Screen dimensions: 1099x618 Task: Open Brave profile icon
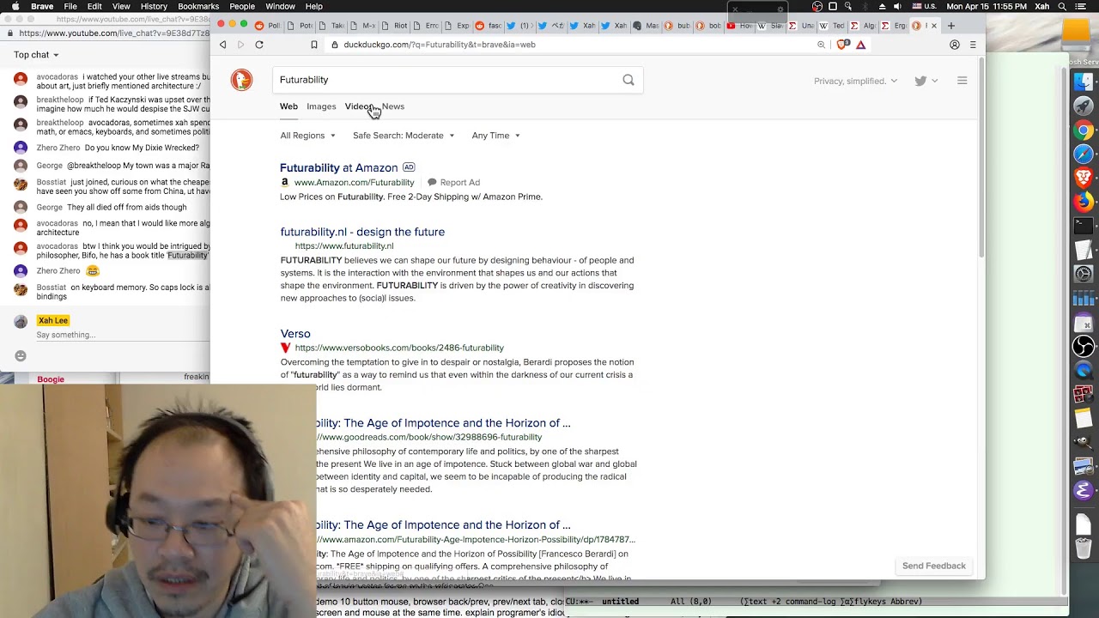coord(955,45)
